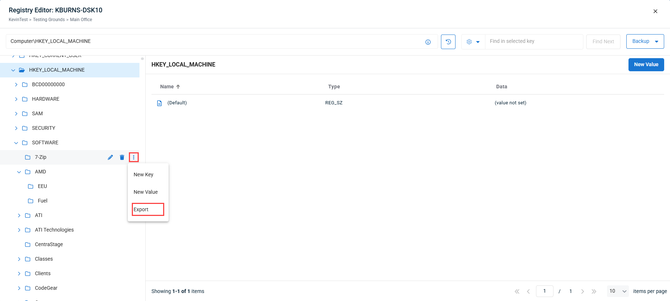Go to the next page arrow
The width and height of the screenshot is (670, 301).
582,291
